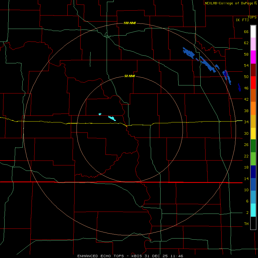Pick the dark red maroon legend swatch
The image size is (258, 258).
pyautogui.click(x=253, y=70)
